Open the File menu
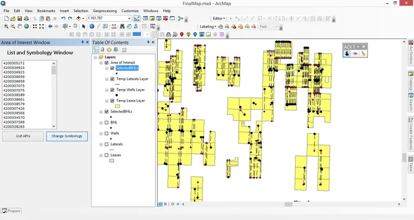 (6, 11)
